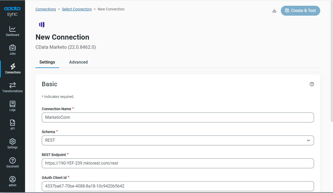Go to Jobs briefcase icon
The height and width of the screenshot is (193, 333).
(x=13, y=48)
